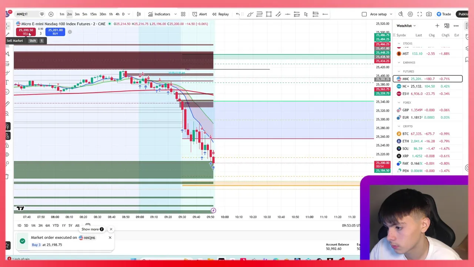Open the Watchlist name dropdown
The height and width of the screenshot is (267, 474).
click(x=406, y=26)
